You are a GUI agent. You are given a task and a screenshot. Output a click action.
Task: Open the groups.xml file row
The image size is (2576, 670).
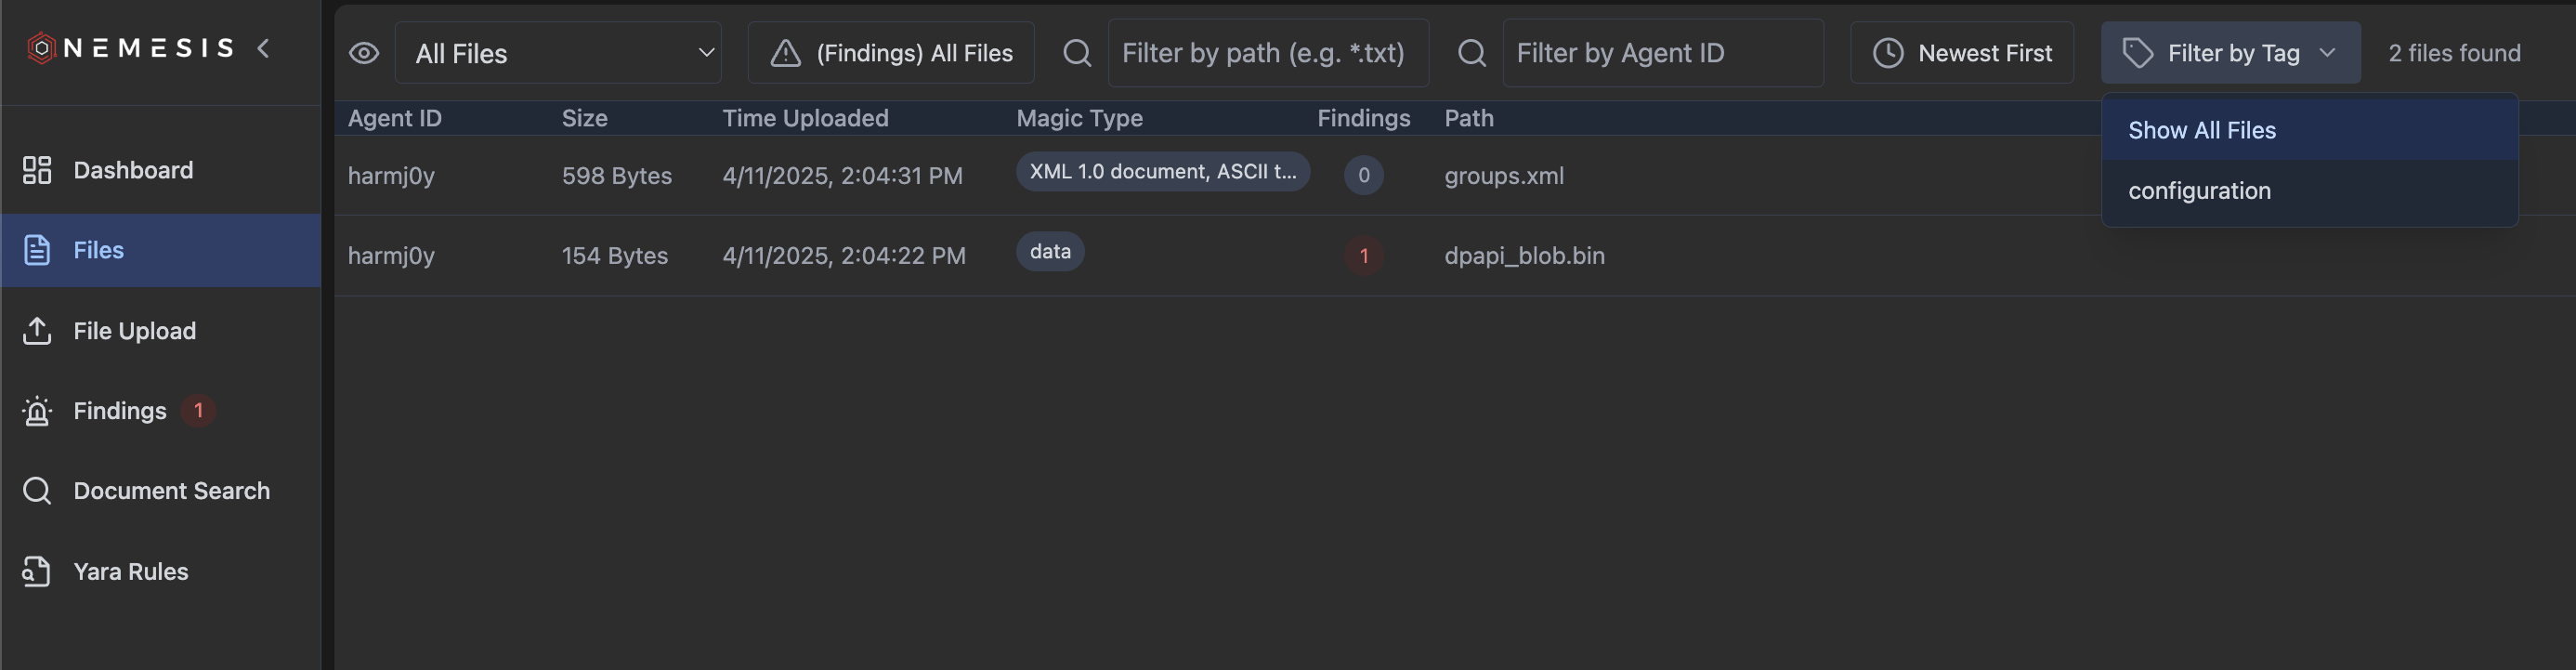click(1504, 176)
